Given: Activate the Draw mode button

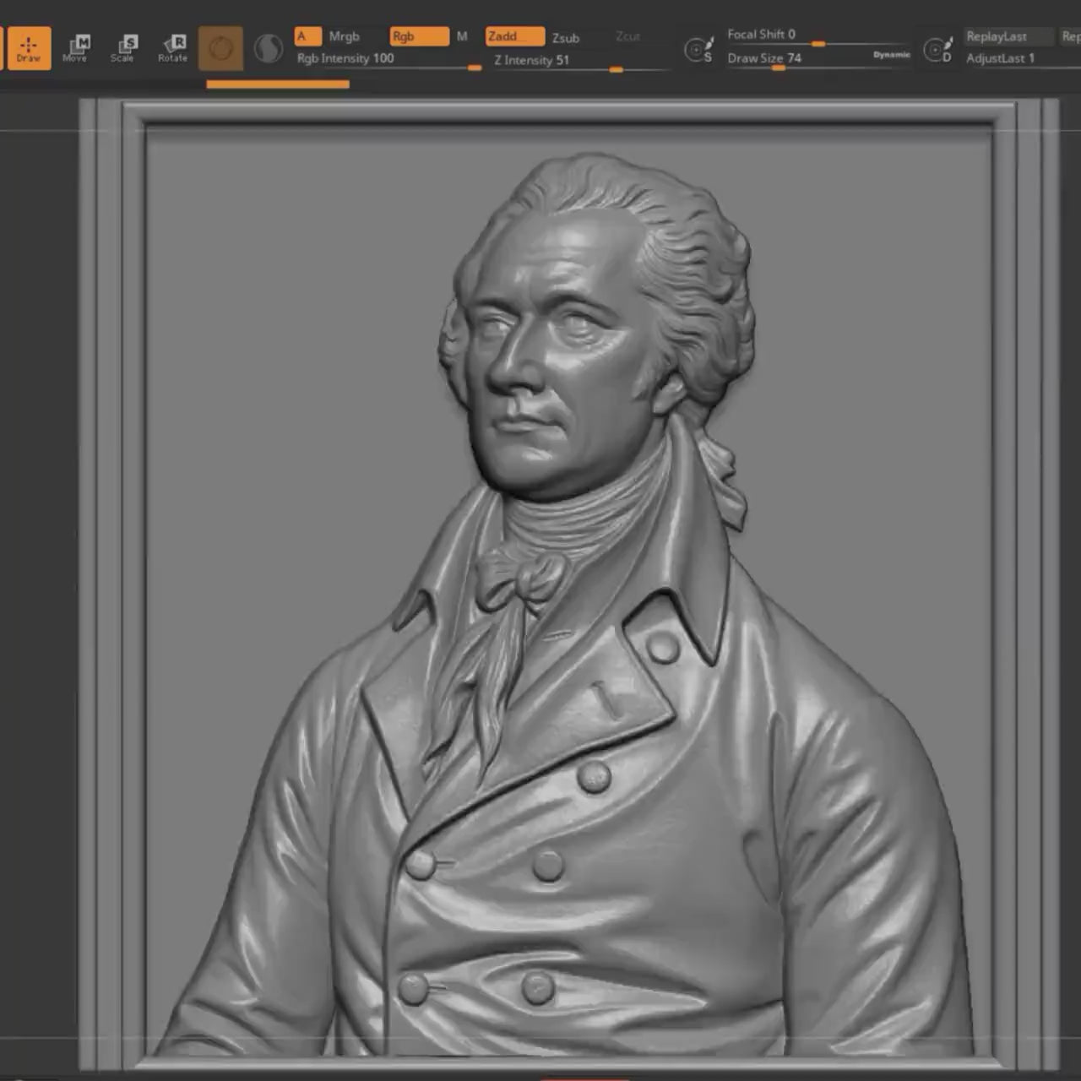Looking at the screenshot, I should [29, 48].
